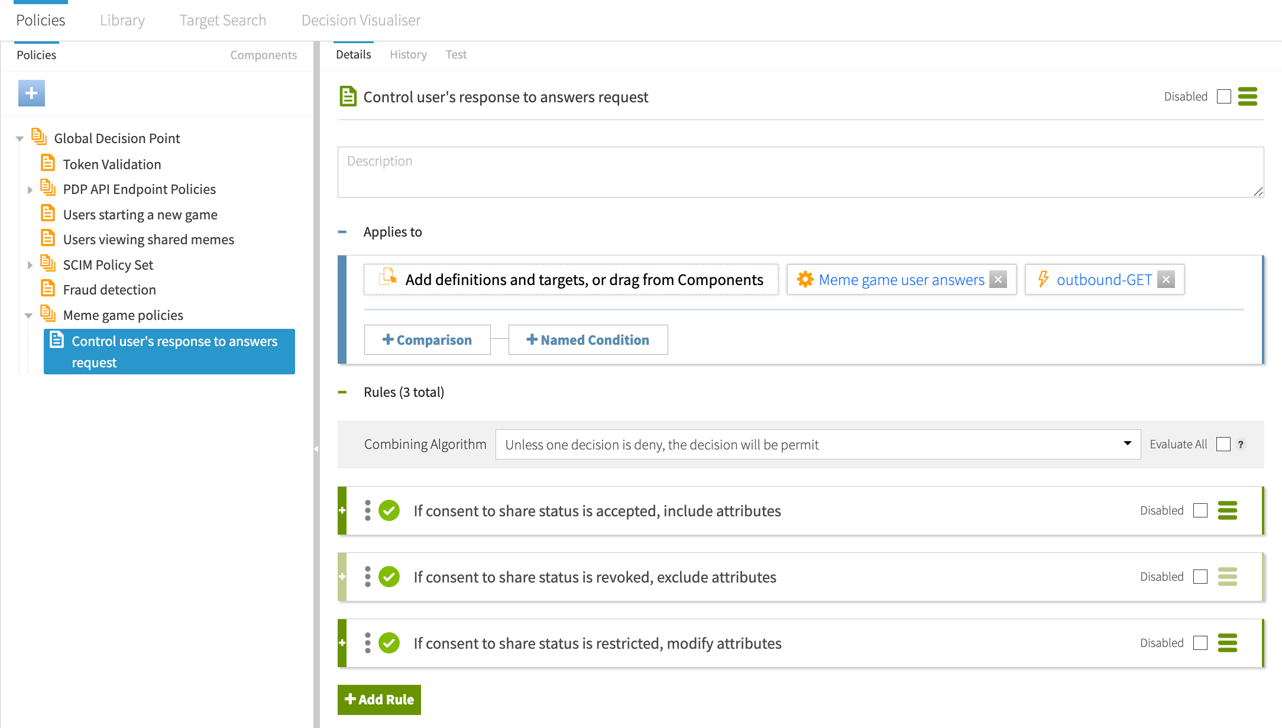The image size is (1282, 728).
Task: Switch to the Library top tab
Action: coord(122,20)
